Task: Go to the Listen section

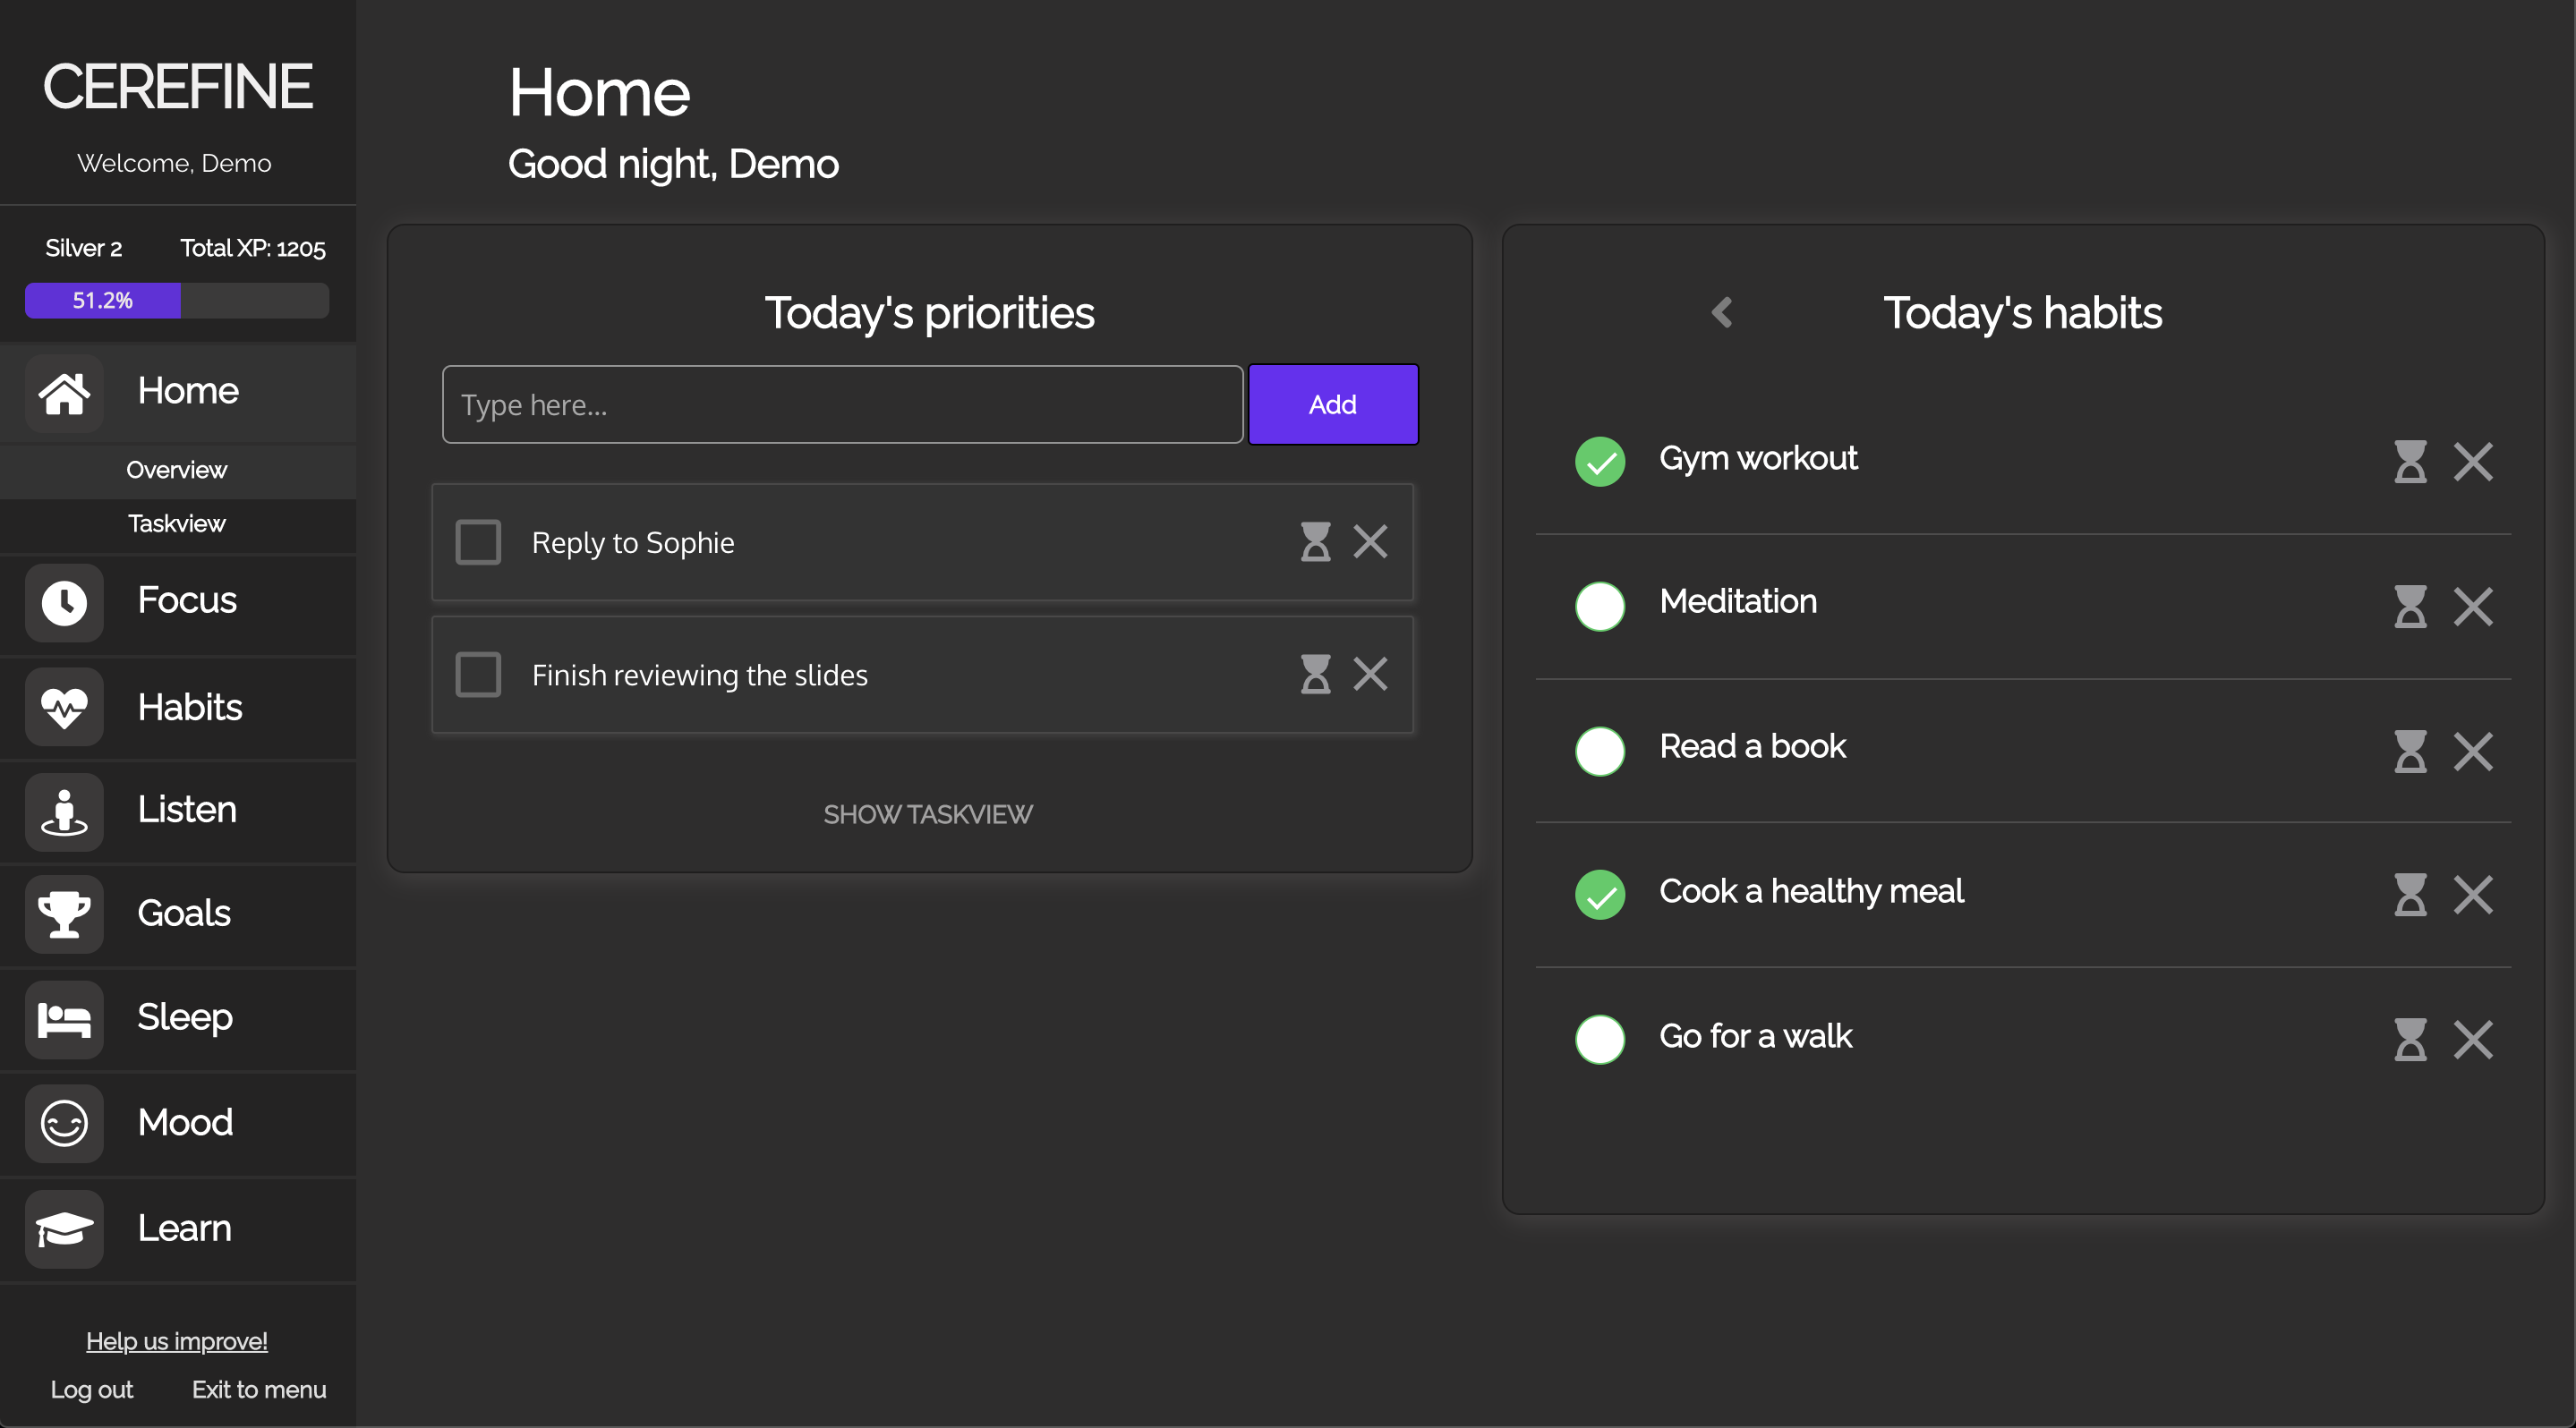Action: [x=187, y=810]
